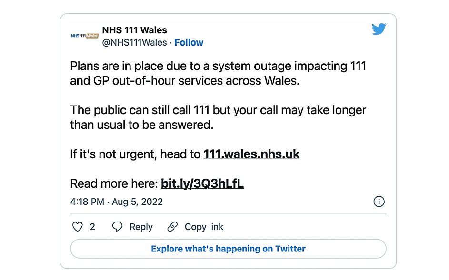Click the reply speech bubble icon

117,227
